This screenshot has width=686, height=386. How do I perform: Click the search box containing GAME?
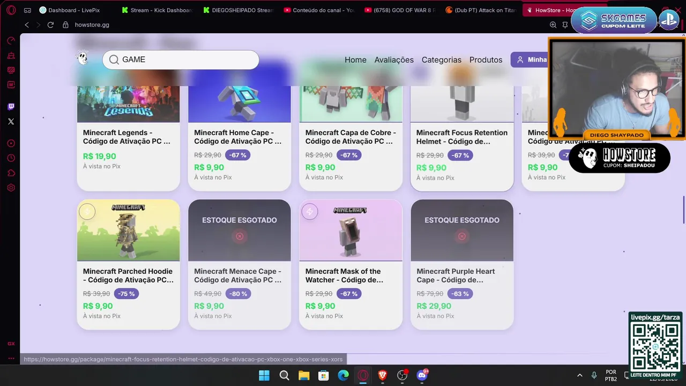click(x=181, y=60)
